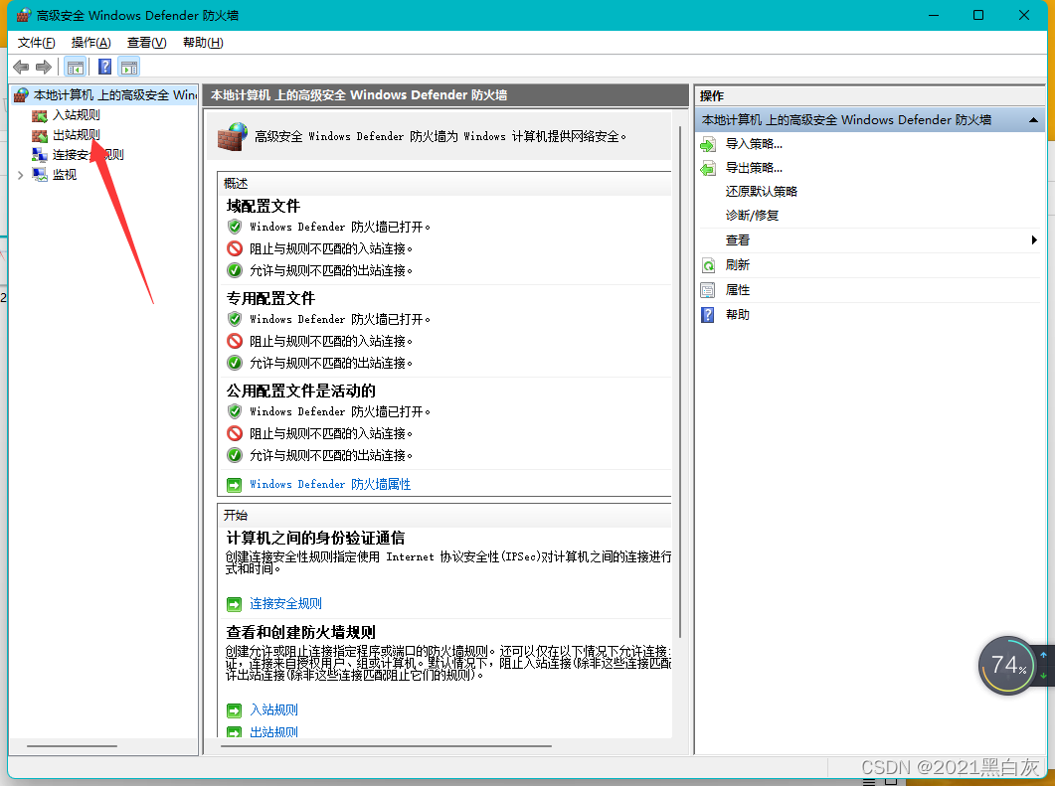Viewport: 1055px width, 786px height.
Task: Select 出站规则 in the left tree
Action: tap(76, 134)
